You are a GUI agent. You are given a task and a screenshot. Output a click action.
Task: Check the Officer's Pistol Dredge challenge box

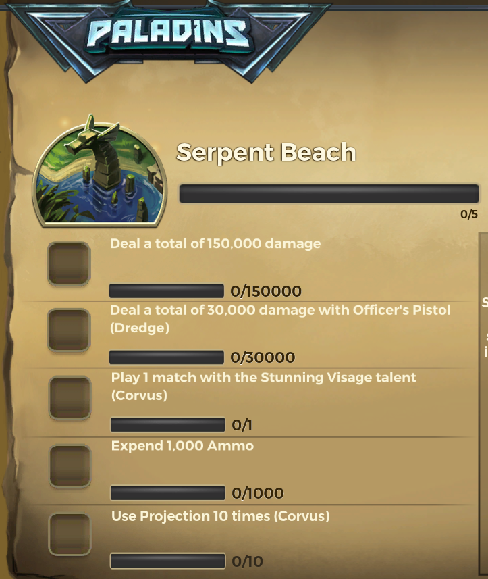[69, 330]
